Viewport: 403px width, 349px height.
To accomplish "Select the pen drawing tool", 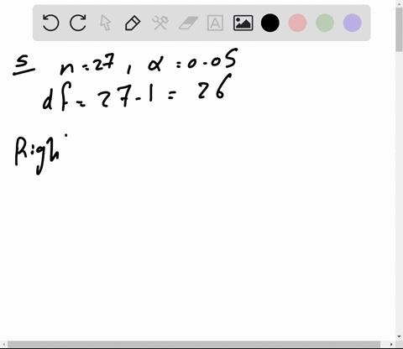I will 133,23.
